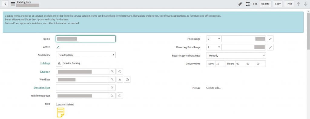This screenshot has width=310, height=119.
Task: Click the Price Range amount field
Action: pos(244,39)
